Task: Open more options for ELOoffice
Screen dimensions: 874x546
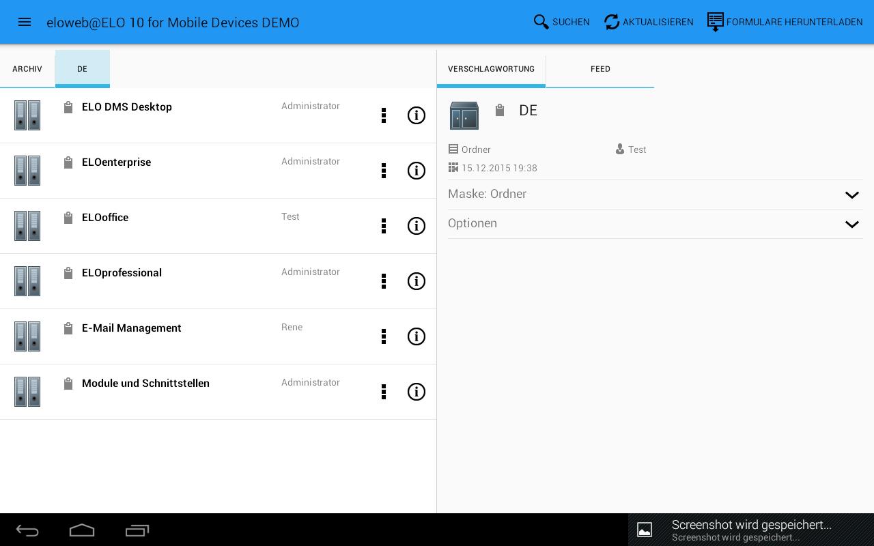Action: pos(384,226)
